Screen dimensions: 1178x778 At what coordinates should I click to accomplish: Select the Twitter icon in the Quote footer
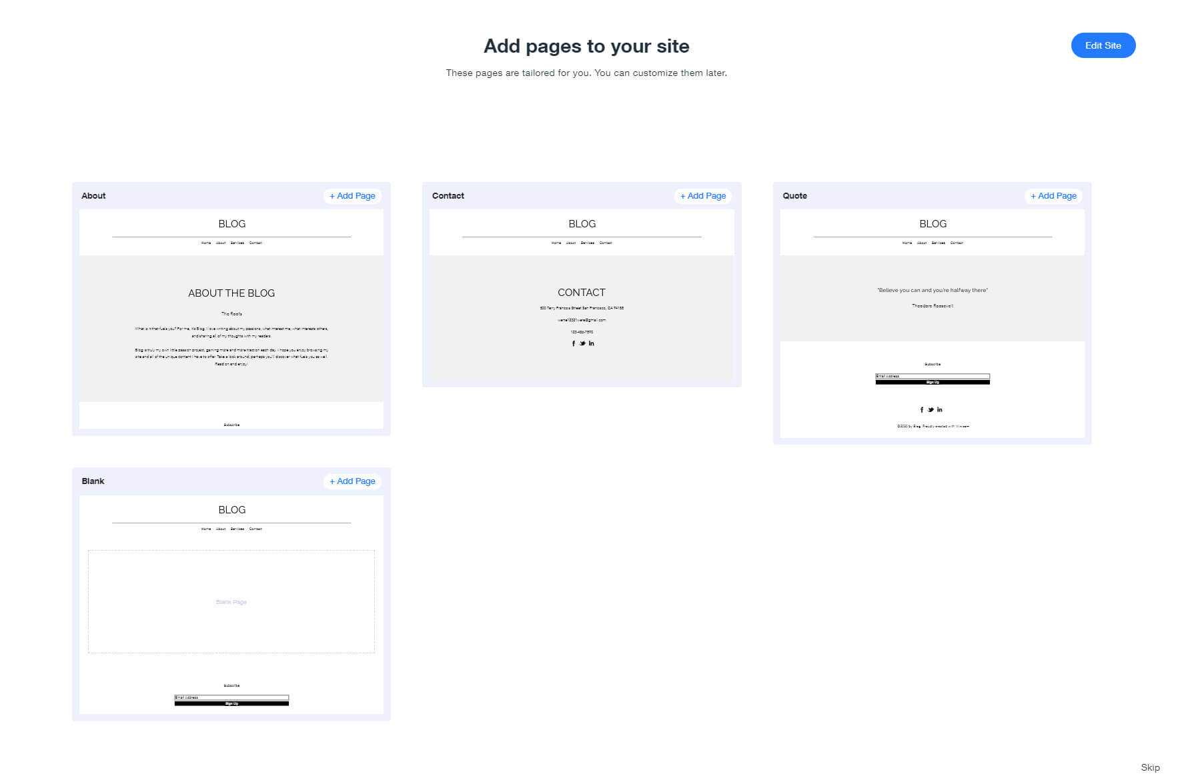pyautogui.click(x=931, y=409)
